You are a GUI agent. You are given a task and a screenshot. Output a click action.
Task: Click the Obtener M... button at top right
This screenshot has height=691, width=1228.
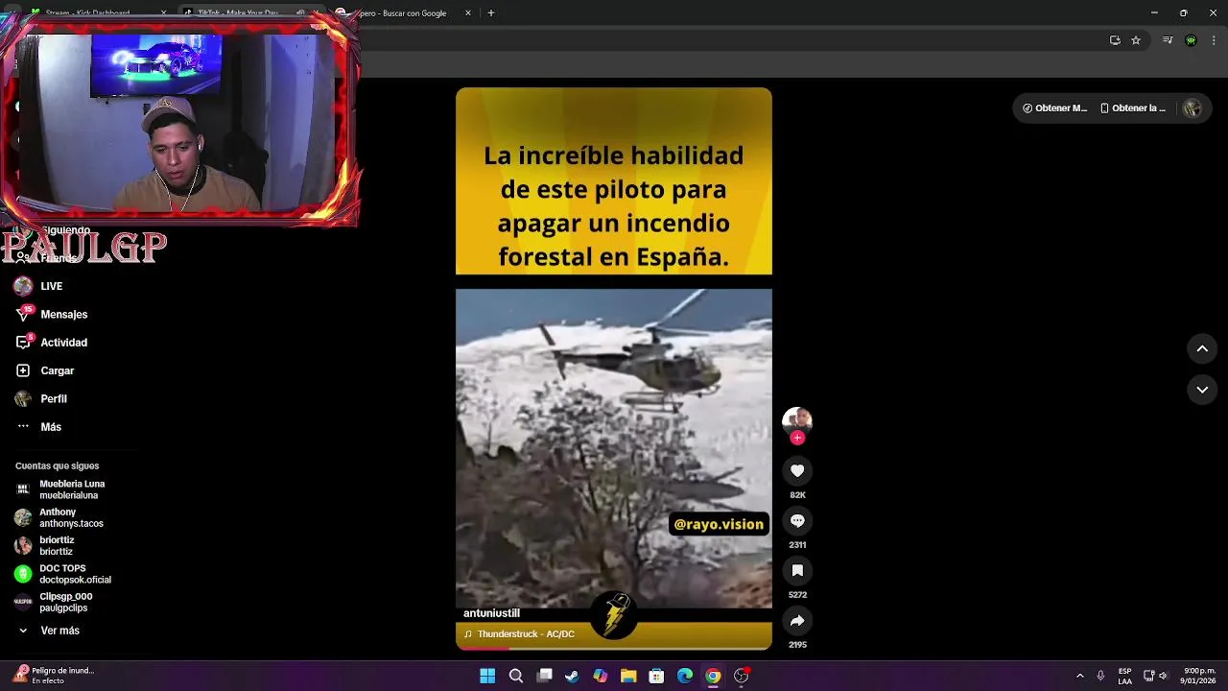coord(1054,108)
